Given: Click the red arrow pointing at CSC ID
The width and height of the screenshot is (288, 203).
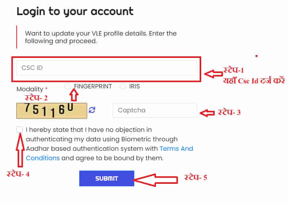Looking at the screenshot, I should pos(213,74).
